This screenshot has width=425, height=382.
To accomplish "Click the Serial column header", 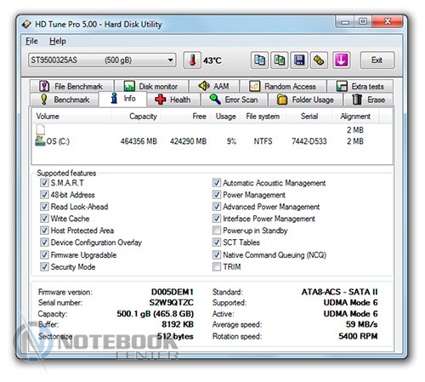I will [x=309, y=117].
